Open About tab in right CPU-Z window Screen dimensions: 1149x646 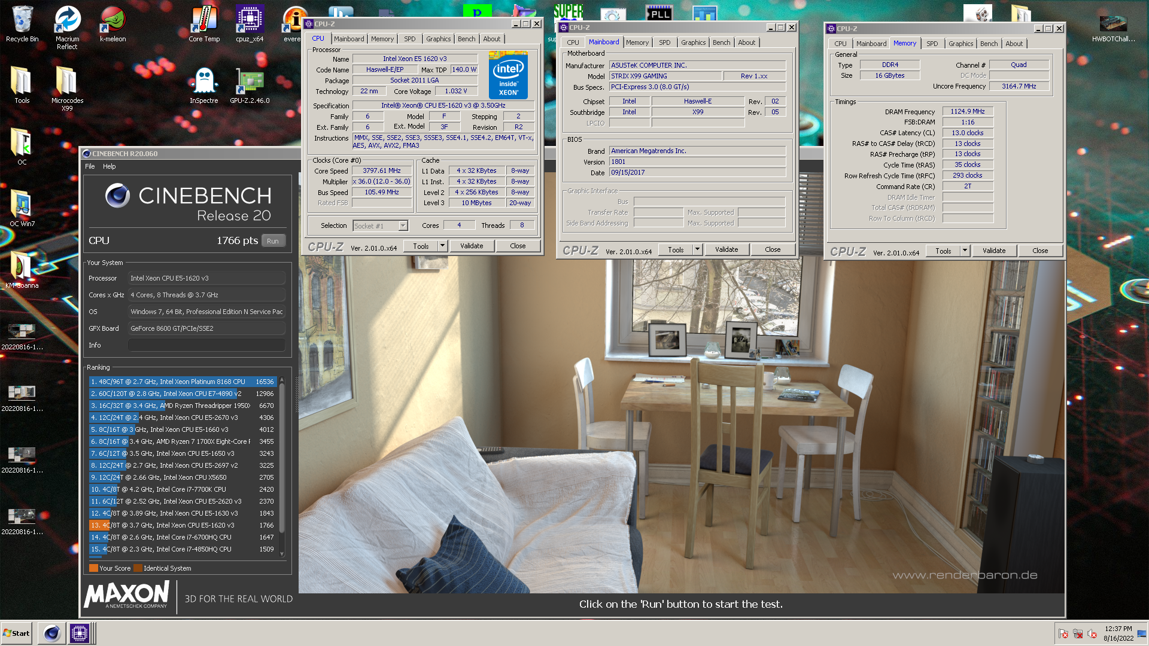tap(1014, 44)
